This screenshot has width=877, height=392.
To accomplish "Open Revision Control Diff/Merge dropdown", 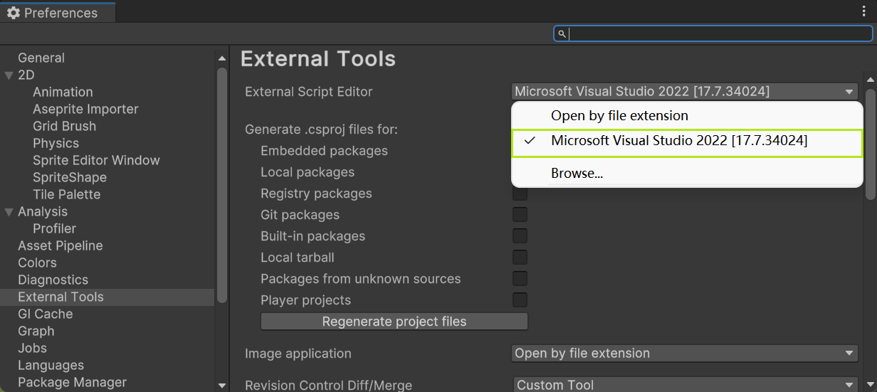I will [x=685, y=385].
